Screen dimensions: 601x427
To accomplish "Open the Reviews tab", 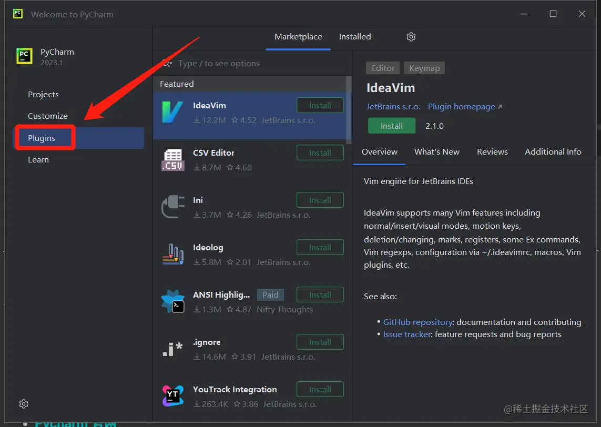I will point(492,152).
